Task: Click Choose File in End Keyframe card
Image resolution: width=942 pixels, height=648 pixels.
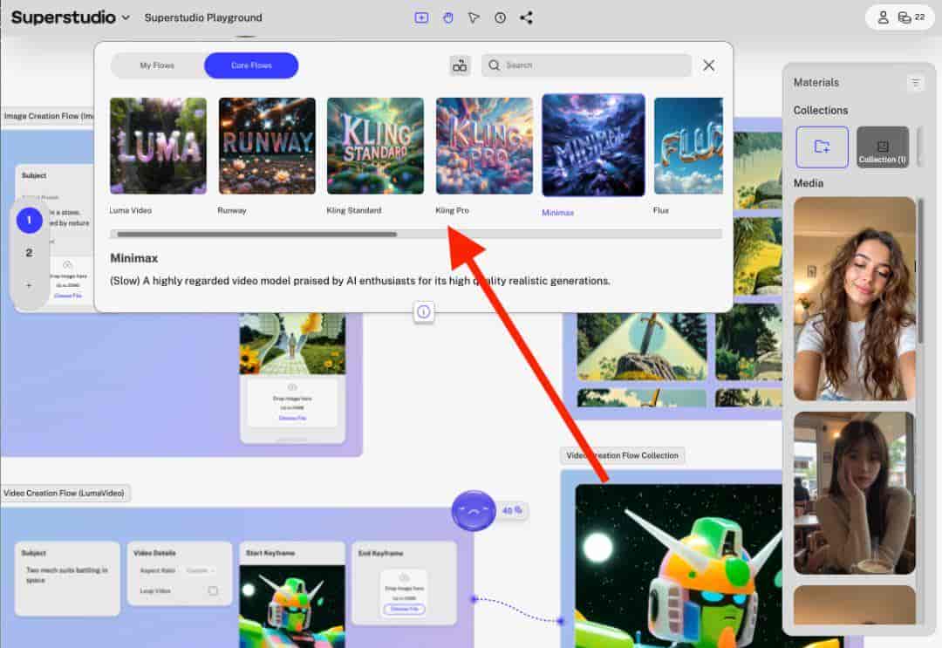Action: tap(404, 609)
